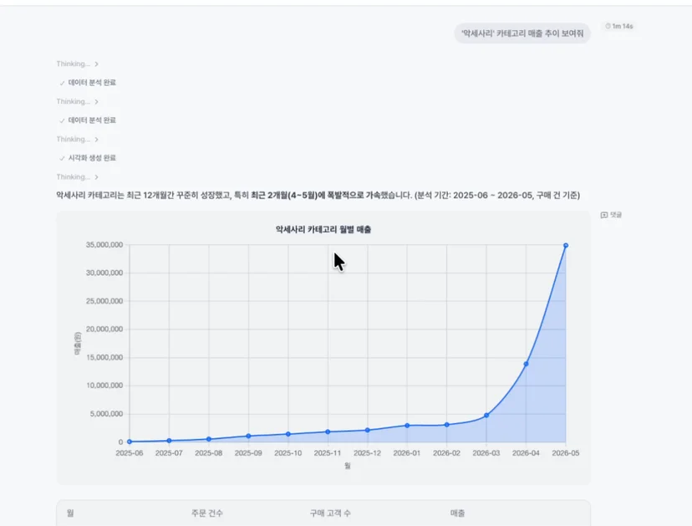Click the 1m 14s elapsed time label
Viewport: 692px width, 526px height.
tap(623, 26)
